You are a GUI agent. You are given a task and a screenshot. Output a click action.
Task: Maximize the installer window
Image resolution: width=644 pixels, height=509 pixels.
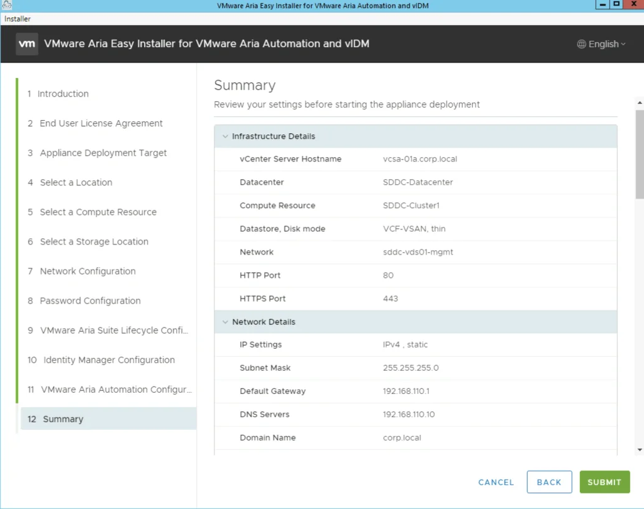[616, 4]
